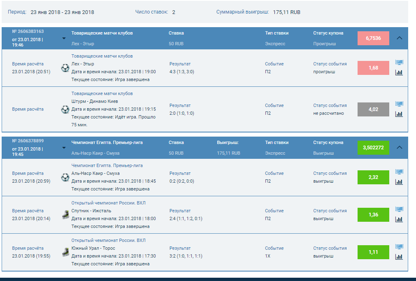Open Открытый чемпионат России. ВХЛ link above Южный Урал

[x=108, y=240]
